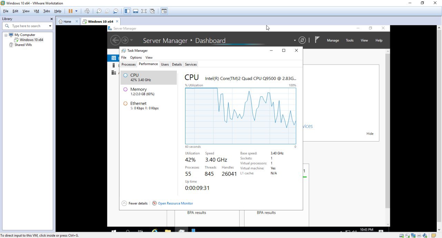Select CPU in the performance list
Viewport: 442px width, 238px height.
(x=148, y=77)
